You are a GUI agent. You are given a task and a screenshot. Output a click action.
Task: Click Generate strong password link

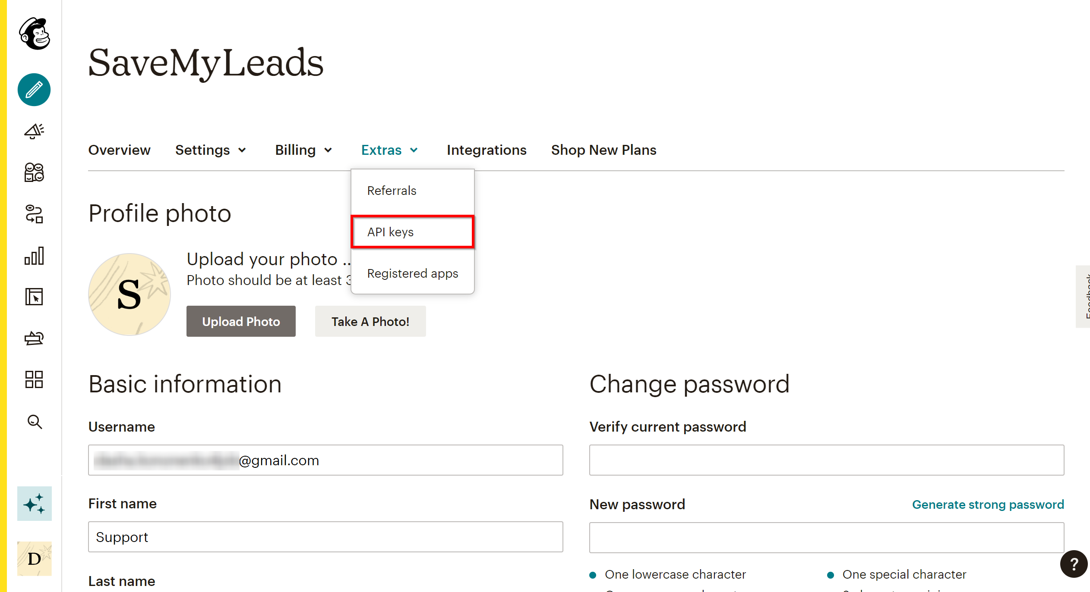pos(988,504)
